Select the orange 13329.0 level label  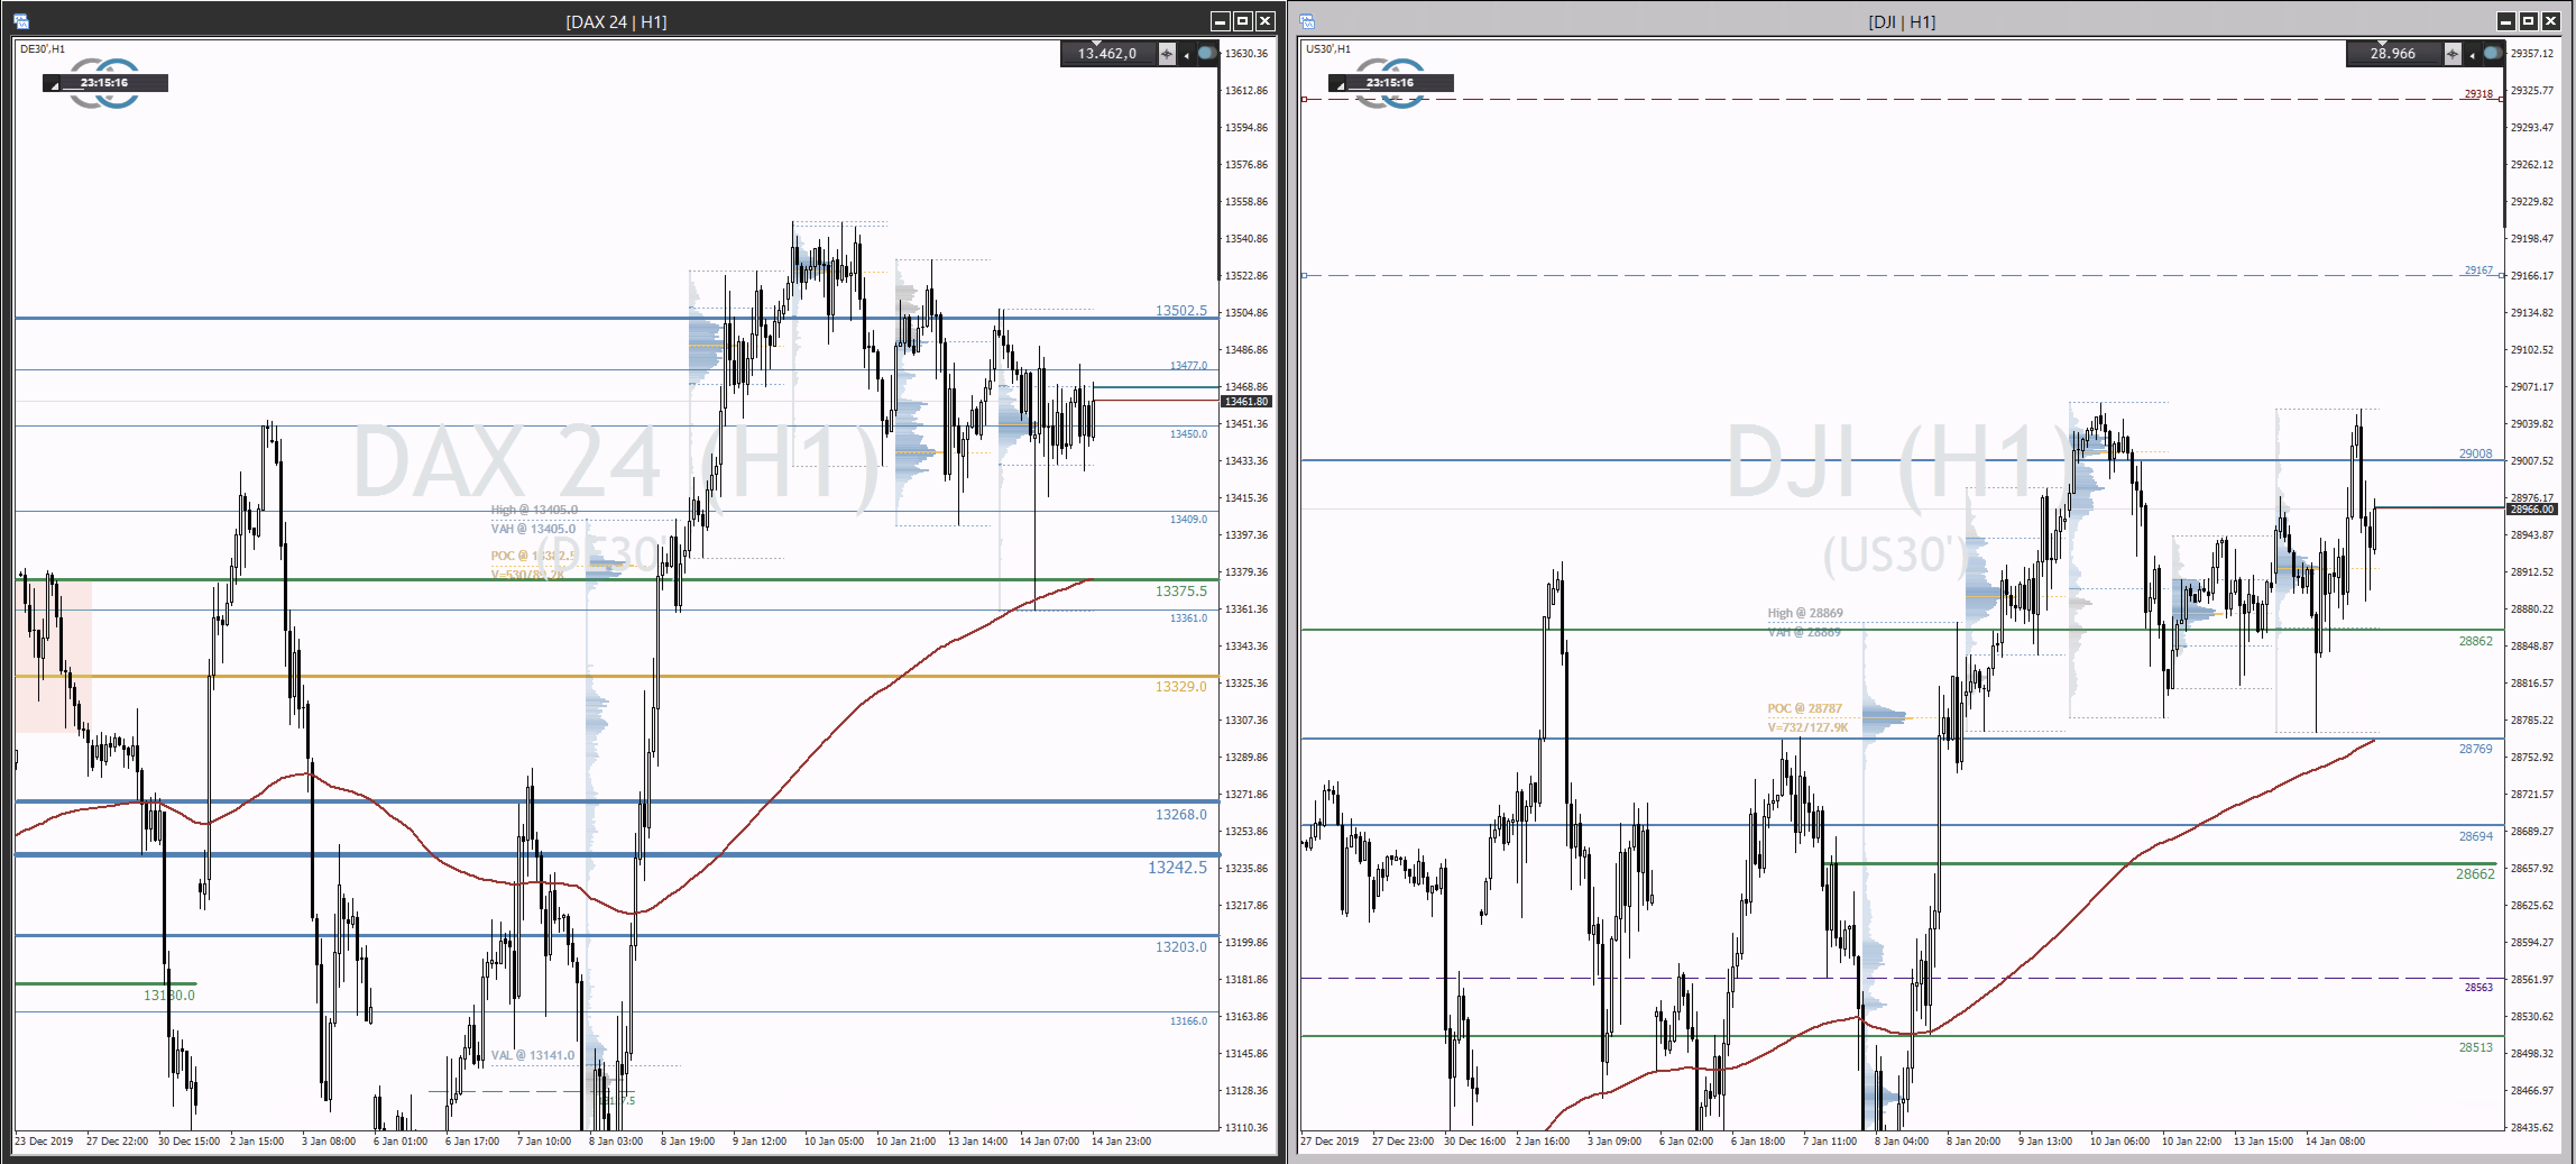tap(1181, 686)
